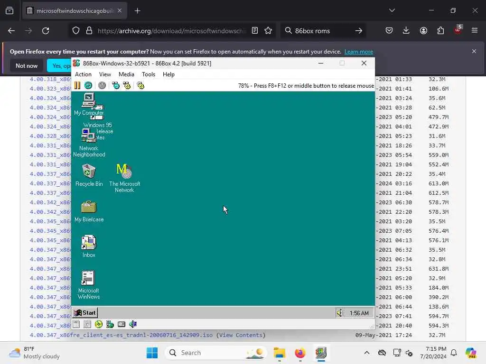Image resolution: width=486 pixels, height=364 pixels.
Task: Toggle Firefox reader view
Action: (255, 31)
